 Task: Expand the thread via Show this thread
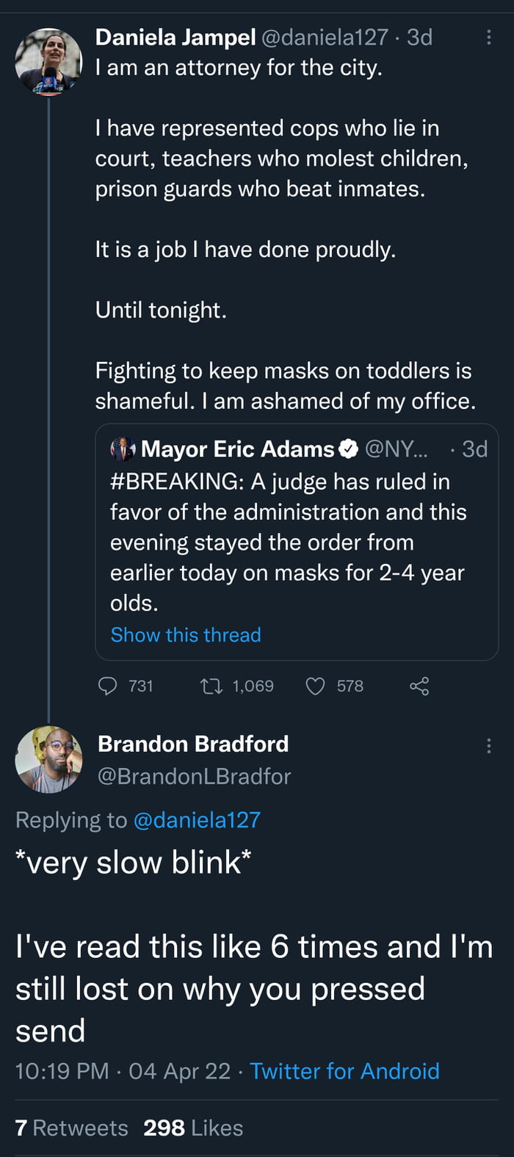tap(186, 634)
